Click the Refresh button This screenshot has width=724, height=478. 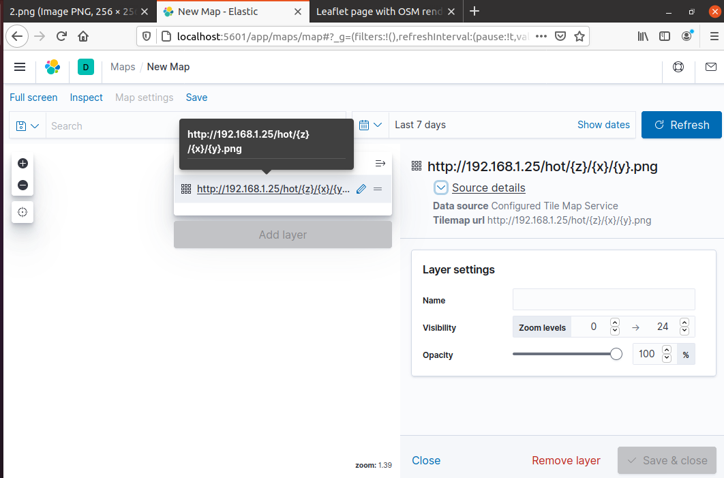(682, 125)
